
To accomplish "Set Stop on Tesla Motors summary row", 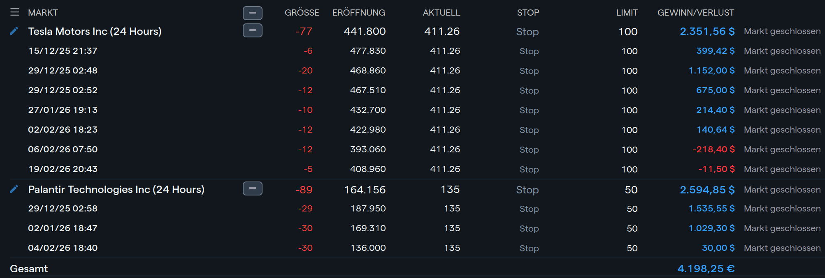I will tap(527, 32).
